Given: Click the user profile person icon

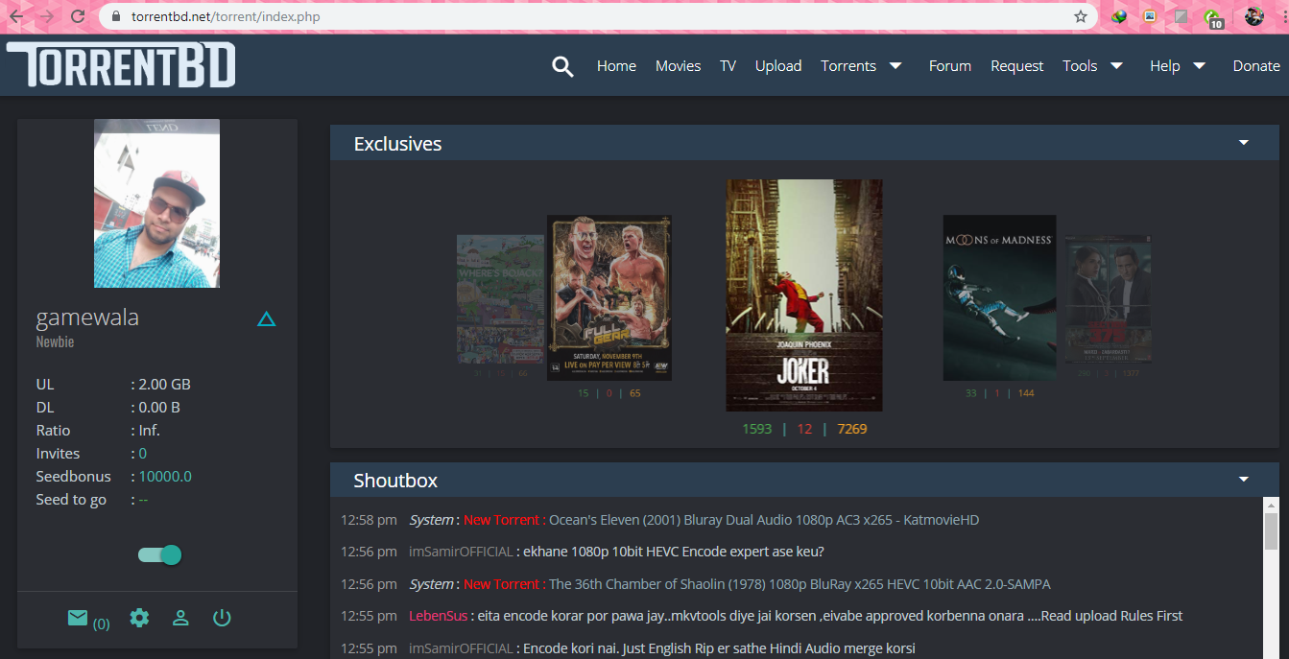Looking at the screenshot, I should pyautogui.click(x=180, y=619).
